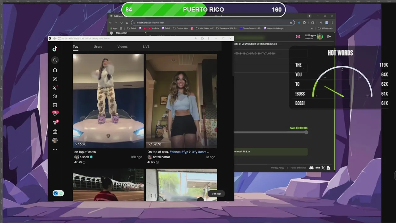This screenshot has height=223, width=396.
Task: Click the Upload plus icon
Action: tap(55, 105)
